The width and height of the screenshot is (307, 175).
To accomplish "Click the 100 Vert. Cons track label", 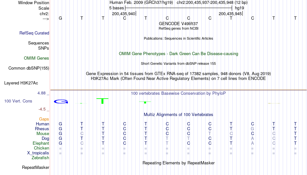I will point(18,101).
